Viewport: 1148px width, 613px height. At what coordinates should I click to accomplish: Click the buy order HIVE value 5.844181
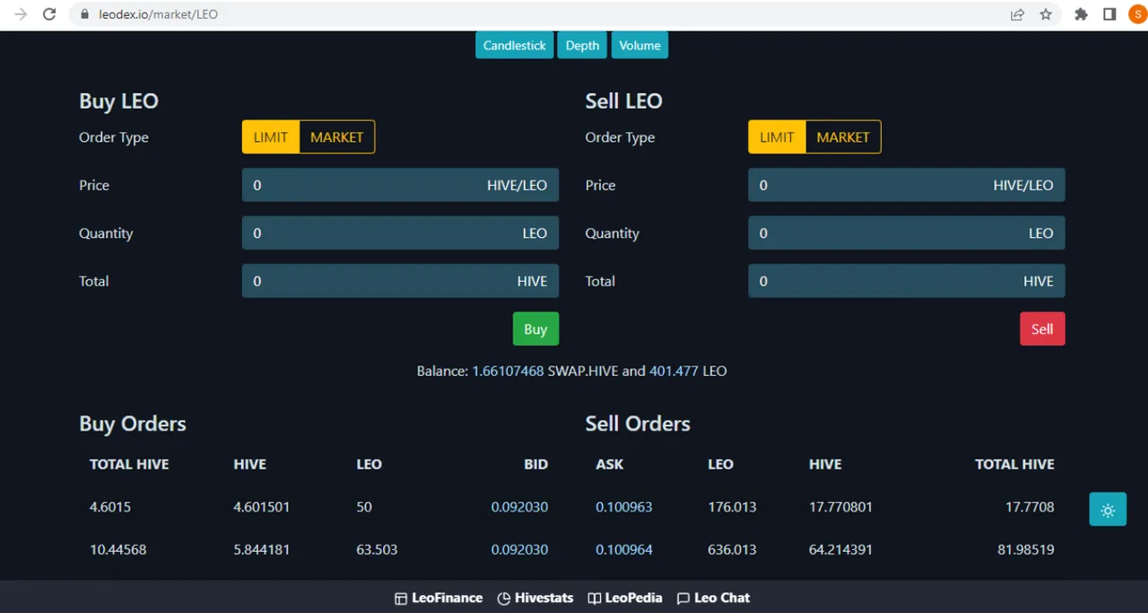tap(262, 549)
